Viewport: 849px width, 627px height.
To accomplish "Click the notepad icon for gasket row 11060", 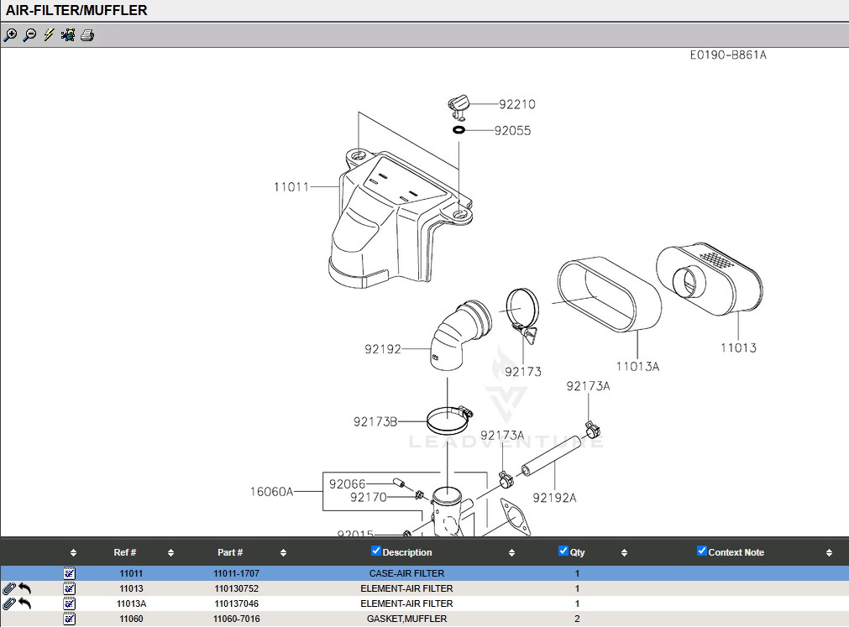I will point(70,619).
